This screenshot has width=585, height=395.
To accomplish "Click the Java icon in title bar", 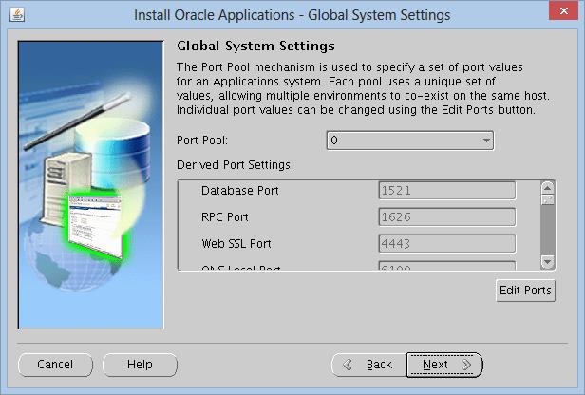I will 17,15.
